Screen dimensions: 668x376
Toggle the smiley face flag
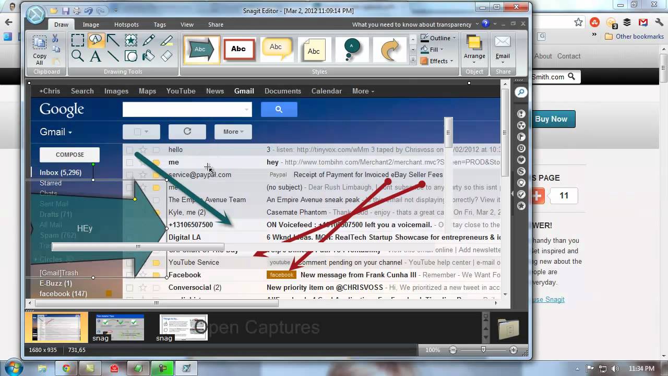point(521,148)
